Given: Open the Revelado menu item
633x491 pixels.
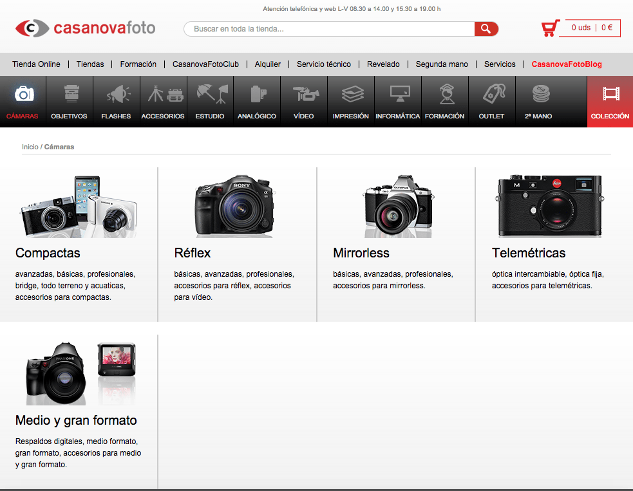Looking at the screenshot, I should coord(383,64).
